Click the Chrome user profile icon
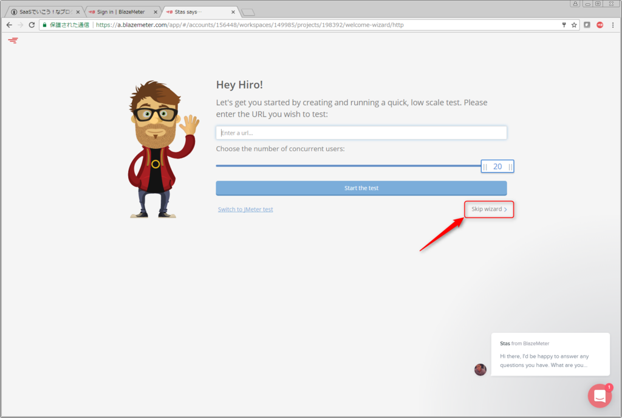The image size is (622, 418). [x=575, y=4]
